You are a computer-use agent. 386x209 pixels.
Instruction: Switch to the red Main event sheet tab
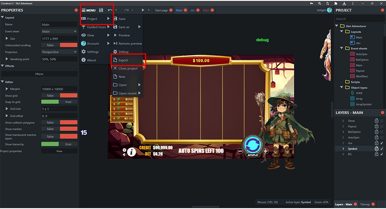coord(206,10)
